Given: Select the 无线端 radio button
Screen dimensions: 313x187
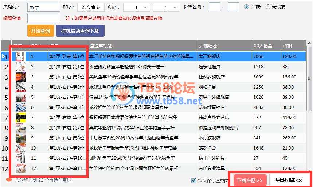Looking at the screenshot, I should pos(268,7).
